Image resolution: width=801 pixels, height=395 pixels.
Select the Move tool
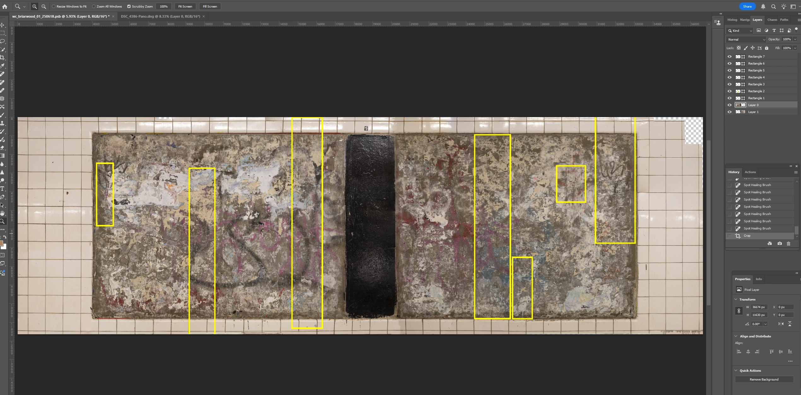3,25
